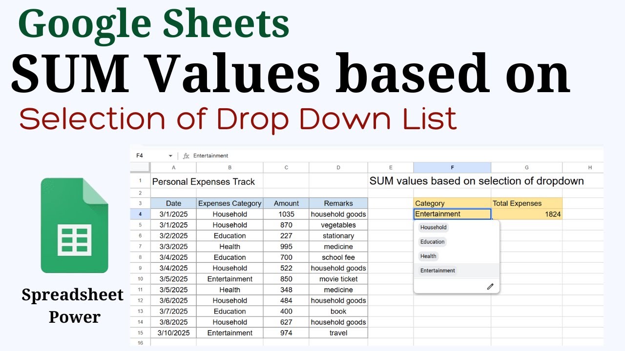Select column F header
The image size is (625, 351).
point(452,167)
